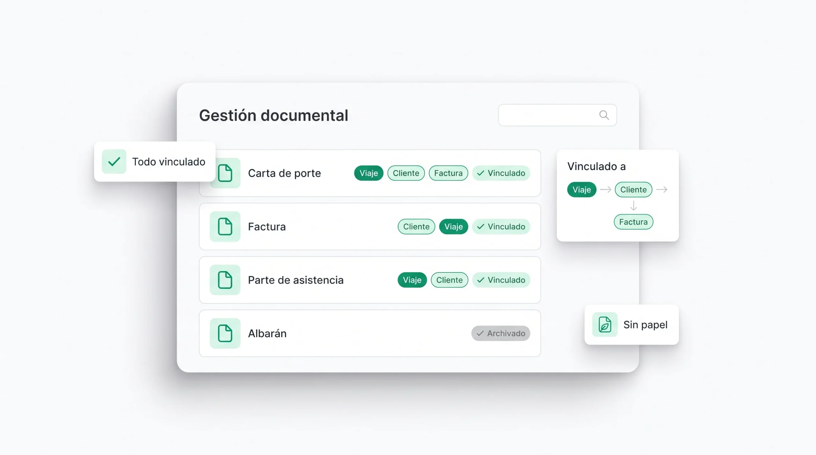Click the Gestión documental heading

pos(273,115)
